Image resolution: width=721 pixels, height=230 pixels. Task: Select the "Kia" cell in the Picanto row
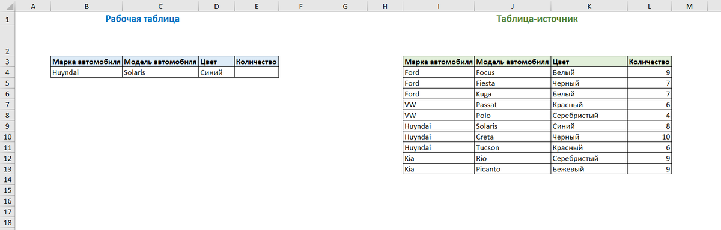[x=439, y=170]
